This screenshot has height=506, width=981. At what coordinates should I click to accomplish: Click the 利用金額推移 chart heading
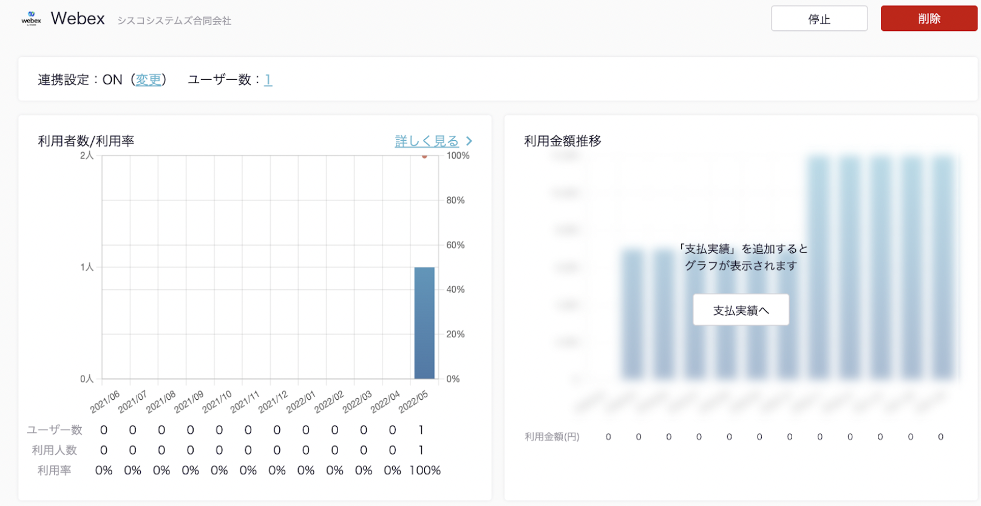(x=563, y=141)
